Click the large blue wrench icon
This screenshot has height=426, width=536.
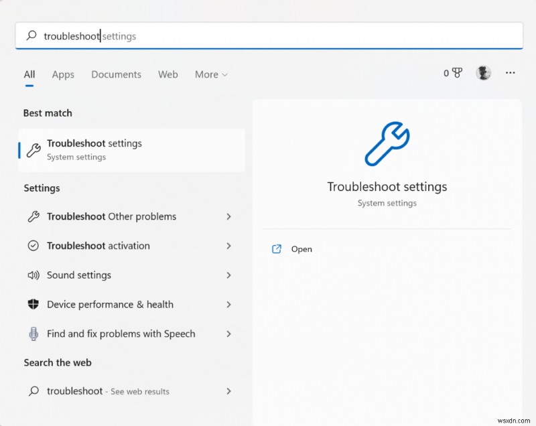387,144
